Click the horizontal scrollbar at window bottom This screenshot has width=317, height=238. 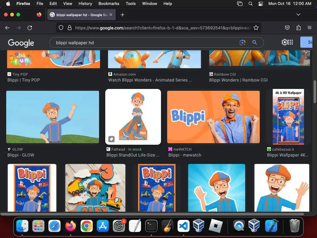pos(152,214)
